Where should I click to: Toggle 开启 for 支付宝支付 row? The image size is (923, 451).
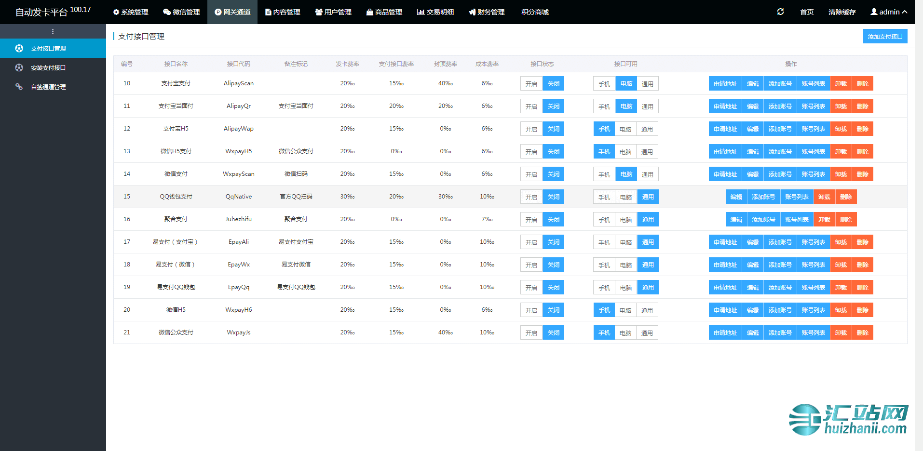coord(531,84)
